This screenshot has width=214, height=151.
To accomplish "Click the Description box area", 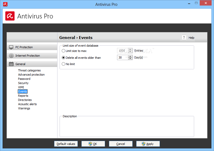I will (127, 127).
